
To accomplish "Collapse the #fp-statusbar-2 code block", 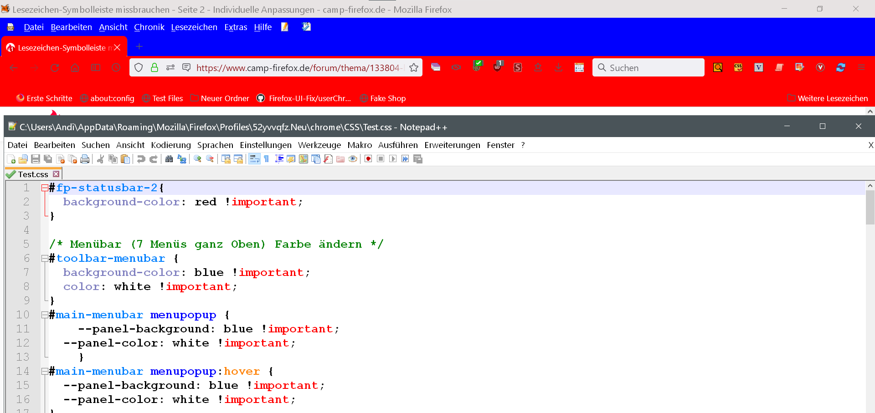I will tap(45, 188).
